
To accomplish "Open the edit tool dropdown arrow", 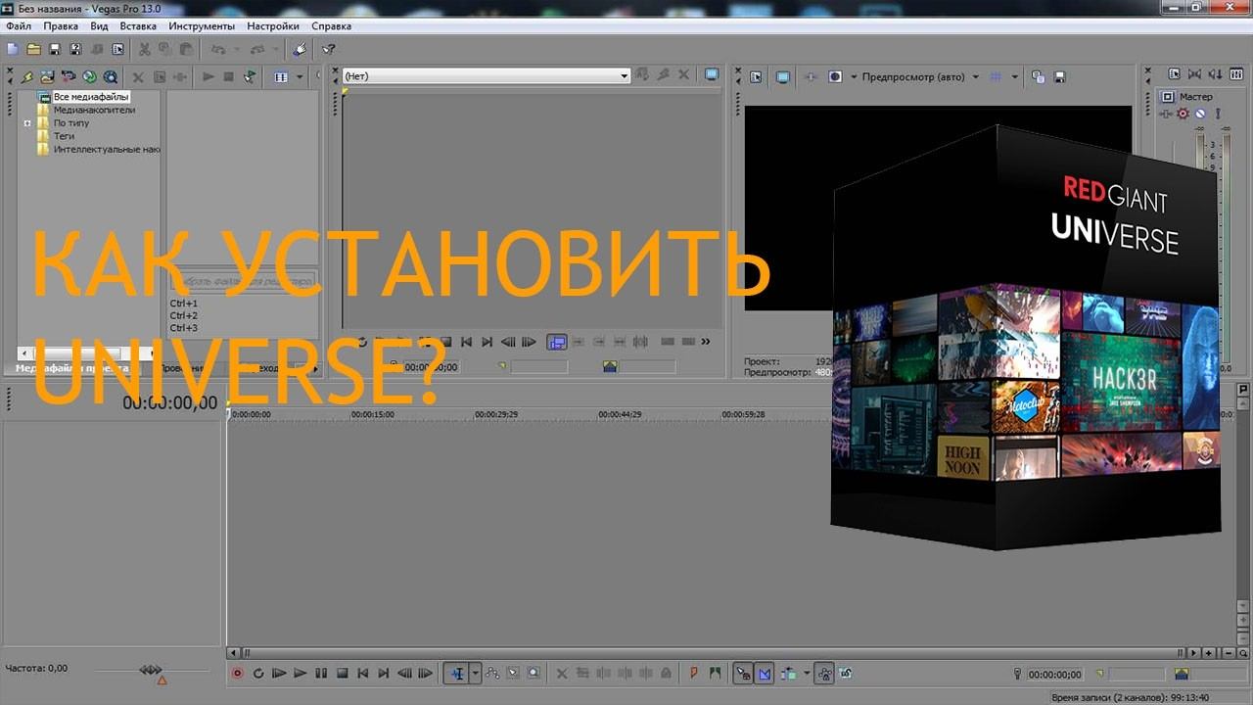I will [x=475, y=673].
